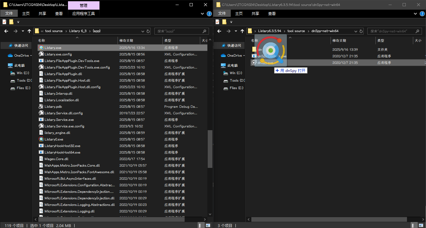Click the hidden breadcrumb chevron before tool source

(x=42, y=31)
